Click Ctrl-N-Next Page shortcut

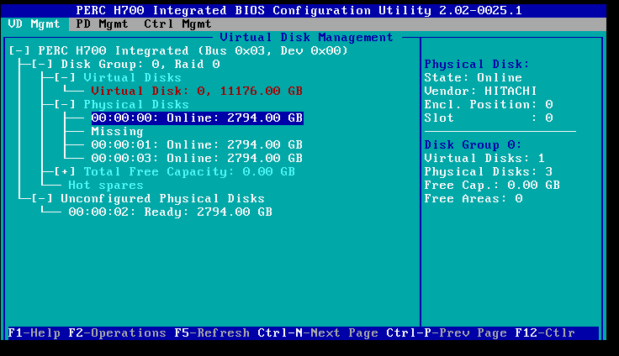tap(318, 332)
